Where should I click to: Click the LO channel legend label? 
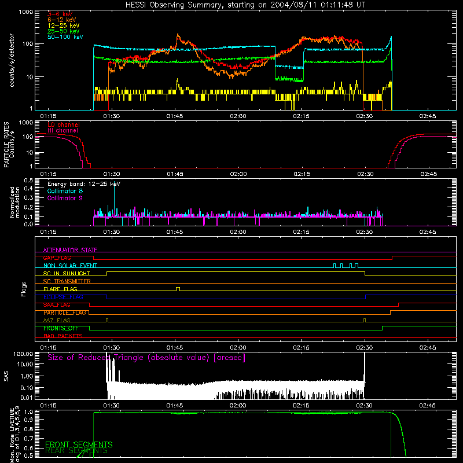pyautogui.click(x=64, y=124)
